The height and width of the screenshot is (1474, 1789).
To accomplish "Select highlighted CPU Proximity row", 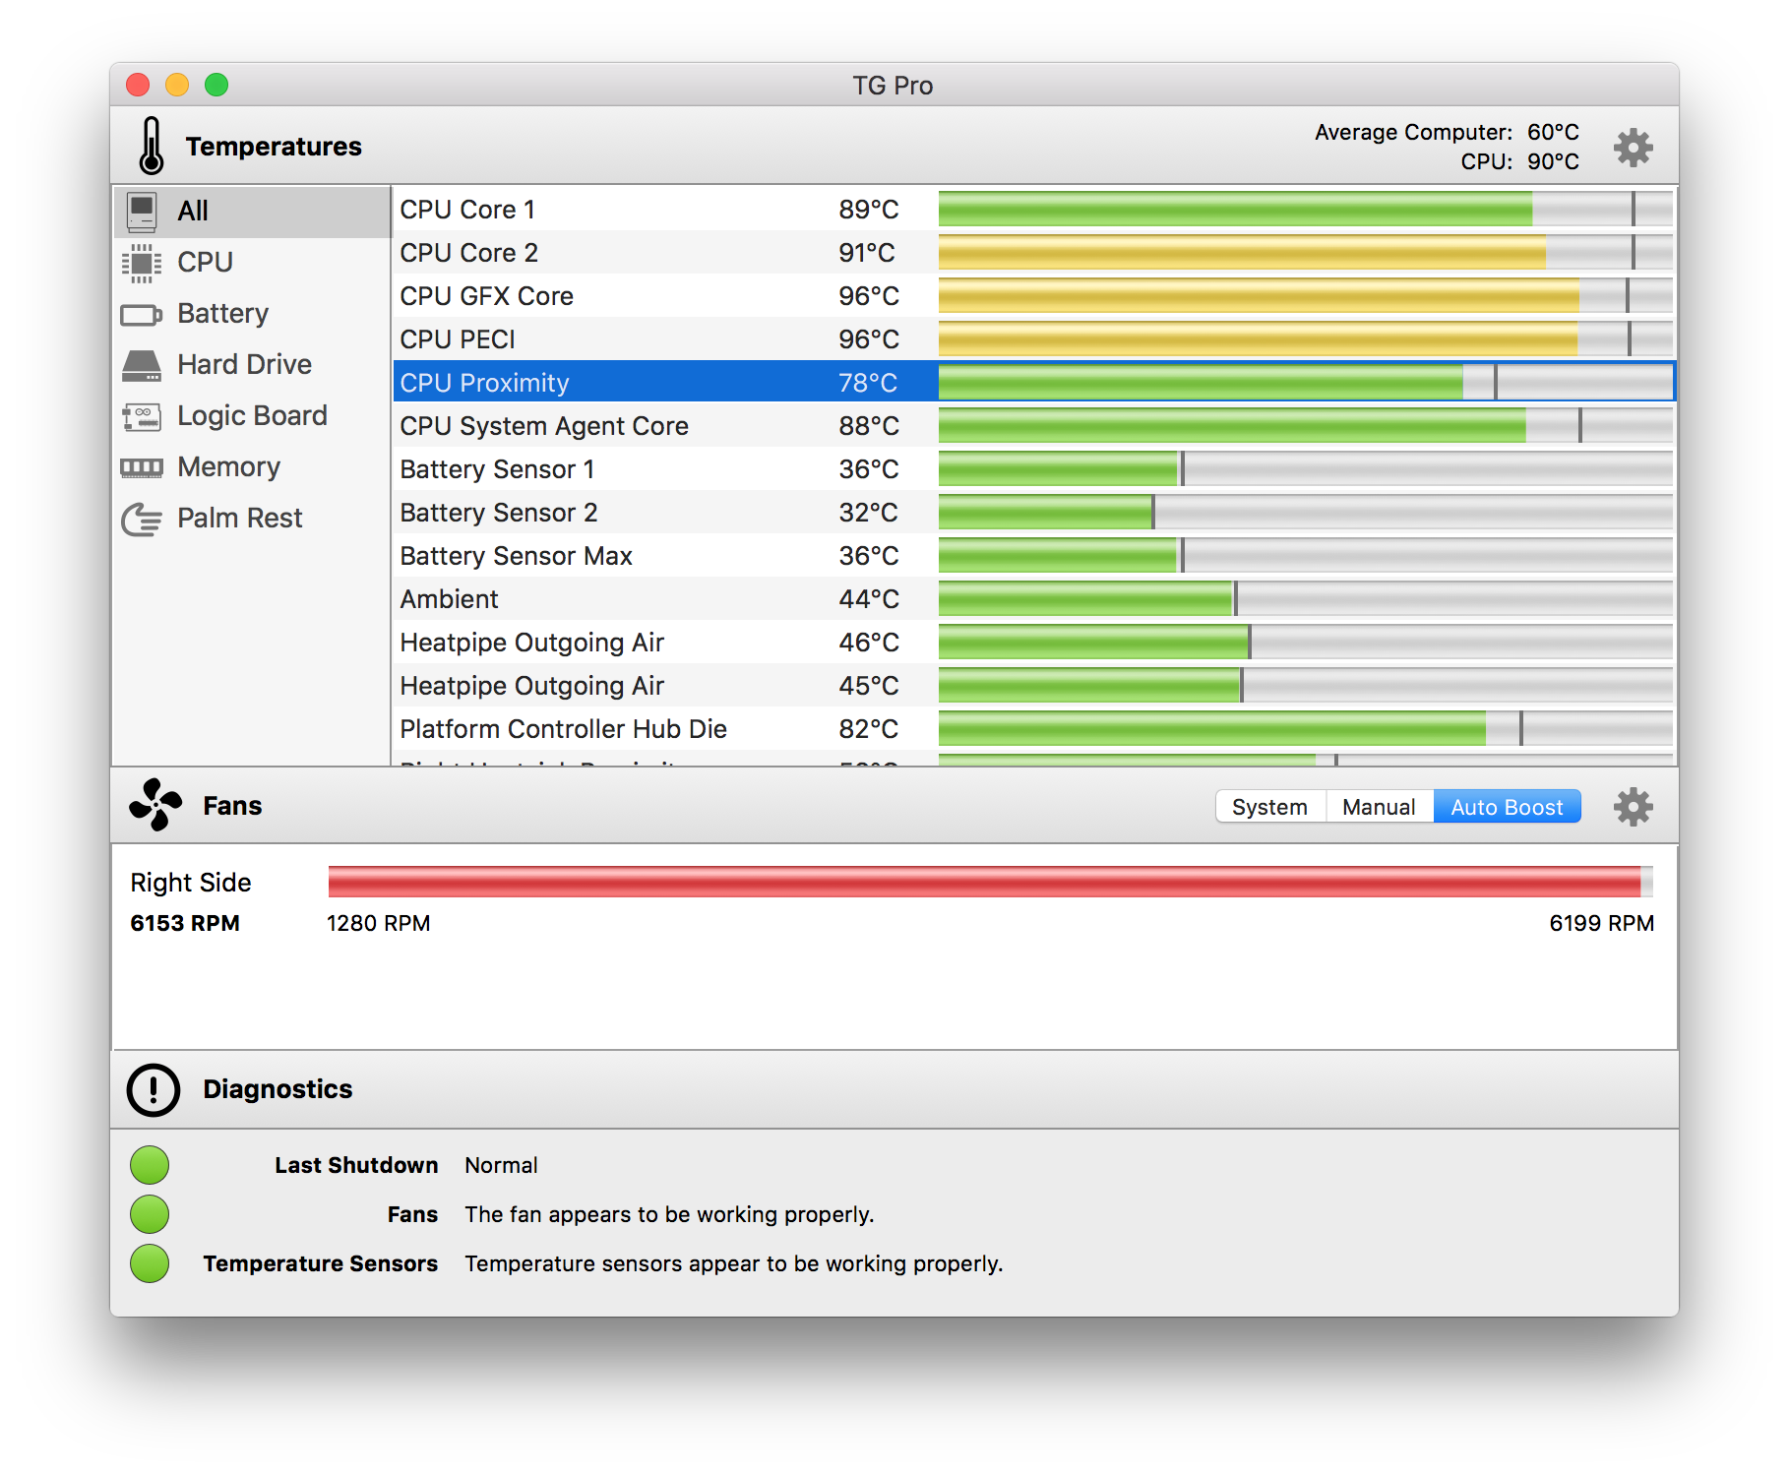I will (x=1033, y=382).
